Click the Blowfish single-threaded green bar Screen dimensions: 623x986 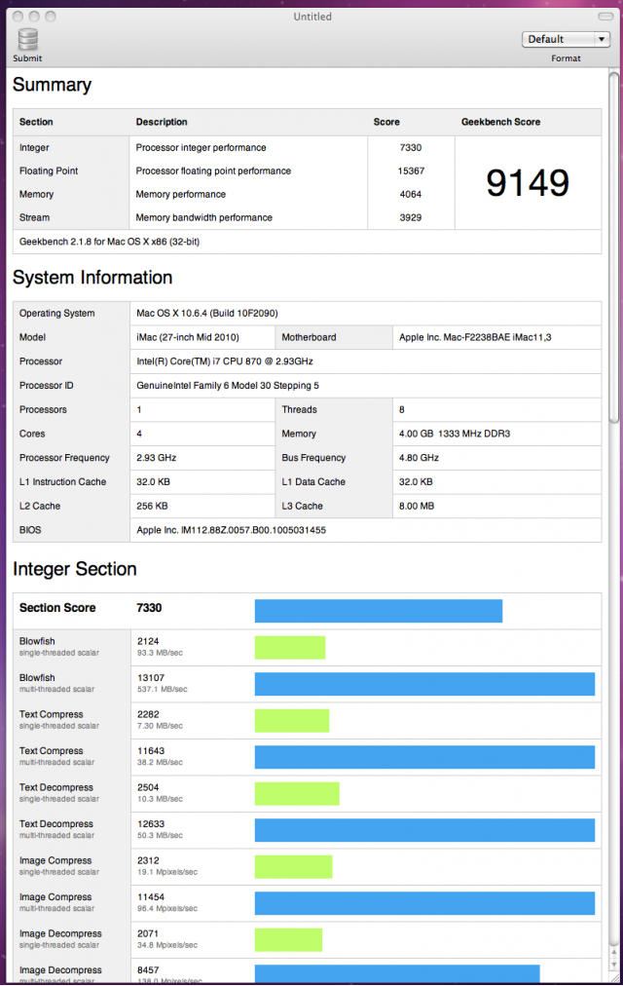pos(290,648)
